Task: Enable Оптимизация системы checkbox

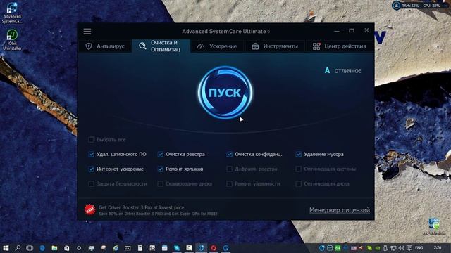Action: 298,169
